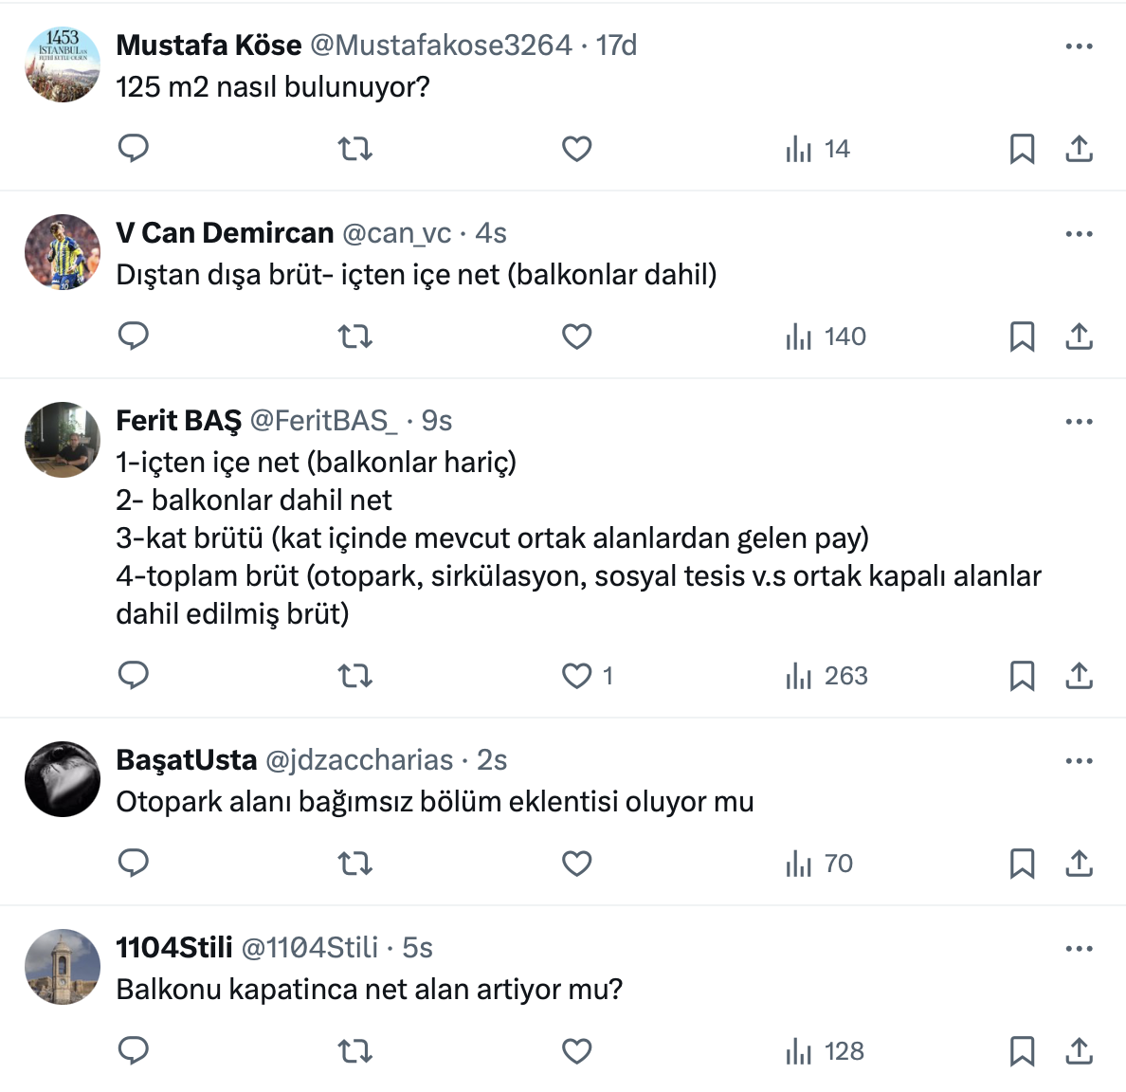The height and width of the screenshot is (1092, 1126).
Task: Like BaşatUsta's otopark tweet
Action: point(577,864)
